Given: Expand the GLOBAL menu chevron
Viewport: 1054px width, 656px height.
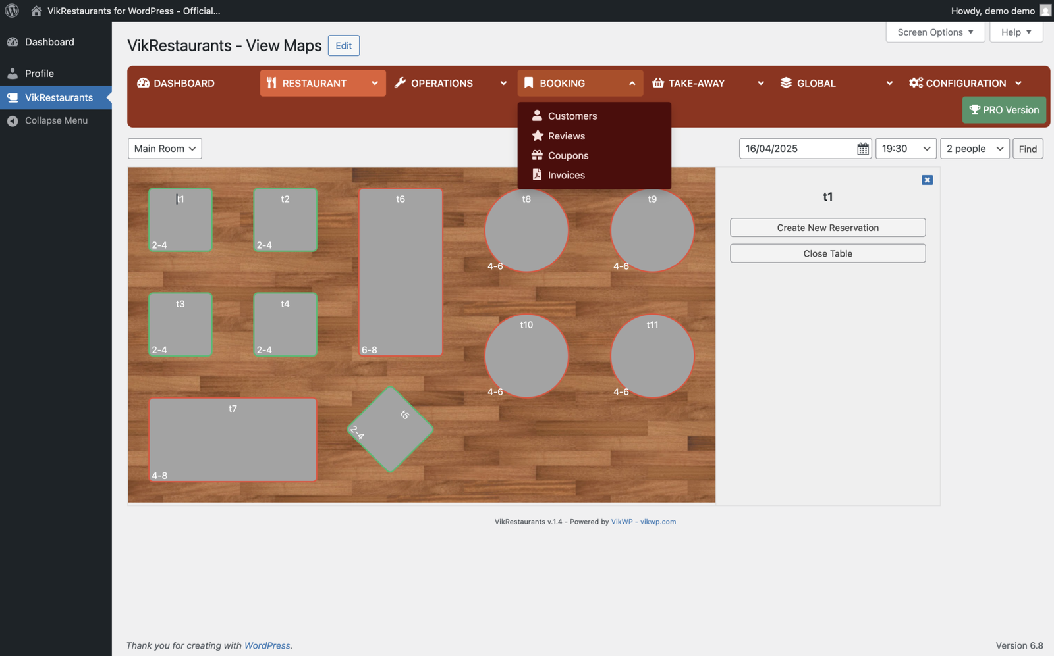Looking at the screenshot, I should point(889,83).
